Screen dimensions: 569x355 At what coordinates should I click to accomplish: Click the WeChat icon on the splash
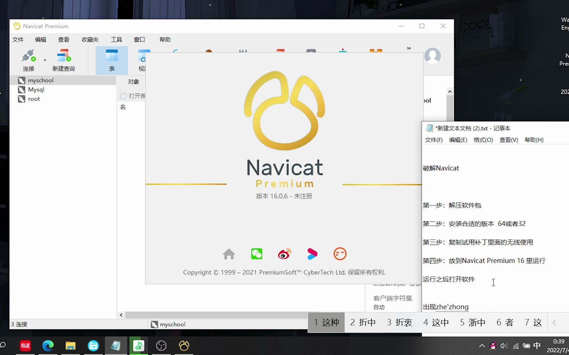(257, 254)
